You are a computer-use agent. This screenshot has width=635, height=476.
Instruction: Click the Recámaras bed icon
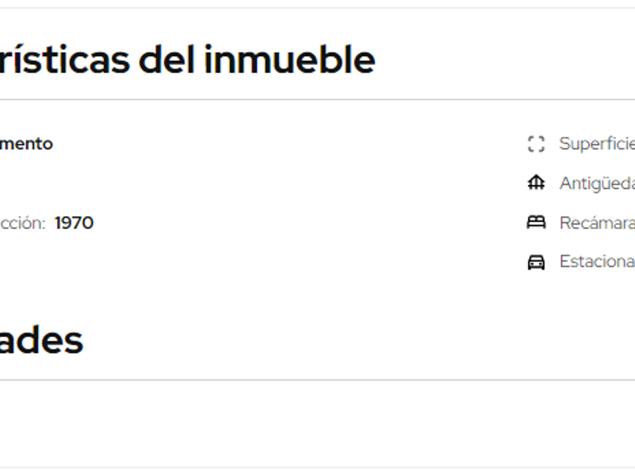click(x=536, y=223)
